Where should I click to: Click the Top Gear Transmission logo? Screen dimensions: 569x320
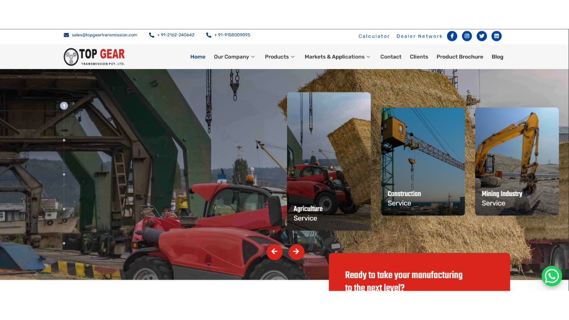pos(95,57)
